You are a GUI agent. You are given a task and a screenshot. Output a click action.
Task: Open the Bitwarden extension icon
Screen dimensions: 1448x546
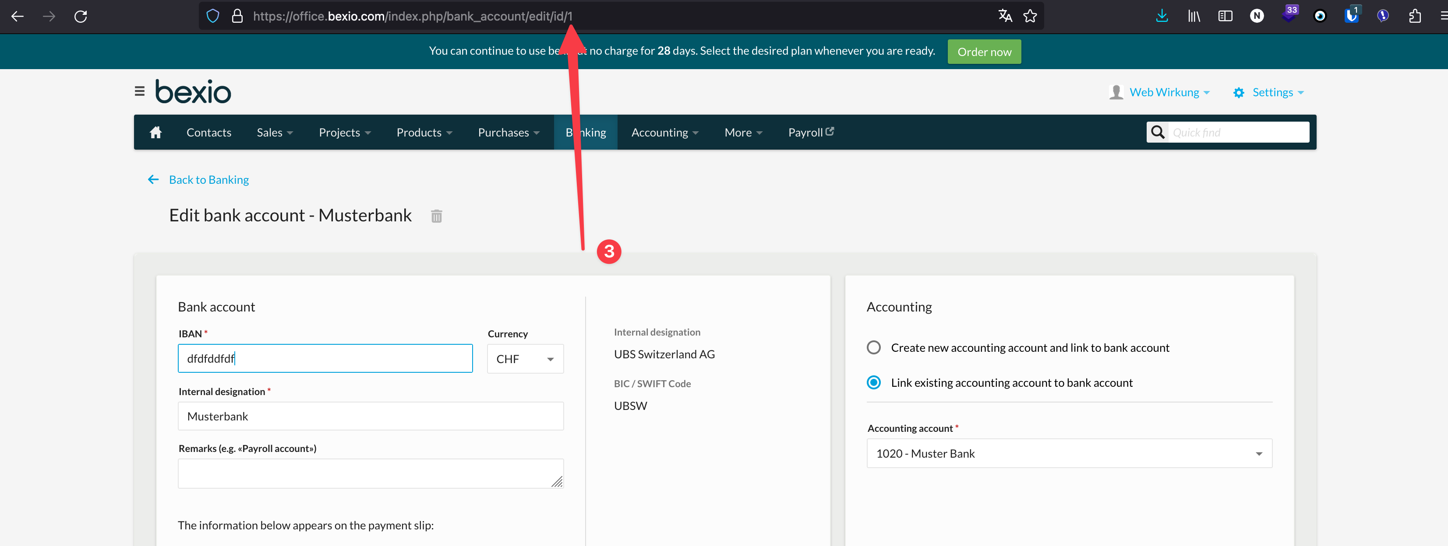click(x=1351, y=16)
